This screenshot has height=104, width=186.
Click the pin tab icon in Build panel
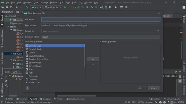tap(6, 81)
